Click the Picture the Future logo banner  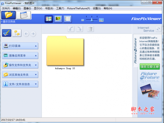[x=150, y=75]
